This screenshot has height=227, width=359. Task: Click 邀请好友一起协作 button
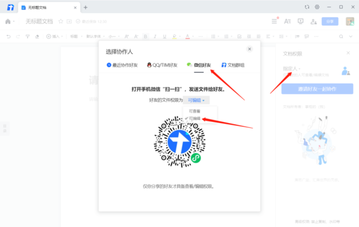pyautogui.click(x=317, y=89)
